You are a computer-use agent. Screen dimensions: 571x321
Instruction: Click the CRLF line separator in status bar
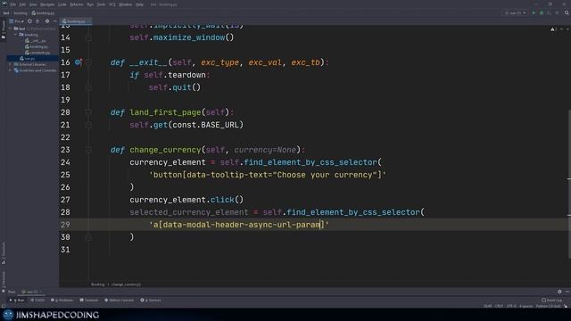[x=499, y=307]
